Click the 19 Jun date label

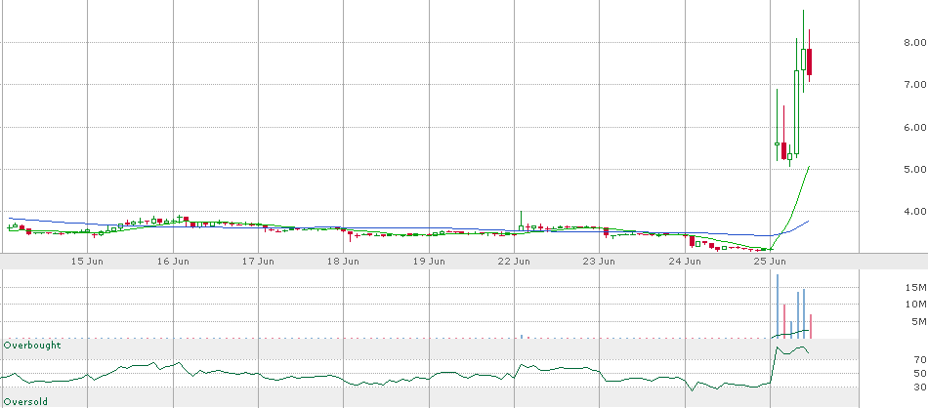429,262
